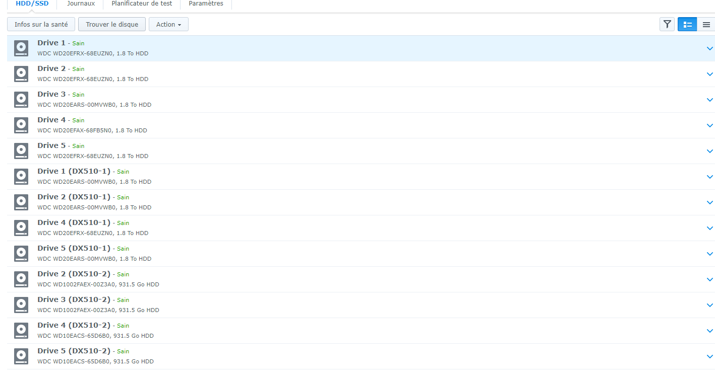Viewport: 715px width, 380px height.
Task: Open the Planificateur de test tab
Action: coord(142,4)
